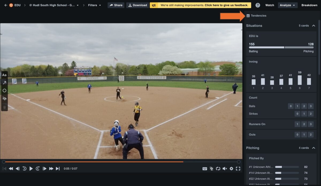Open the keyboard shortcuts panel
321x186 pixels.
tap(205, 168)
